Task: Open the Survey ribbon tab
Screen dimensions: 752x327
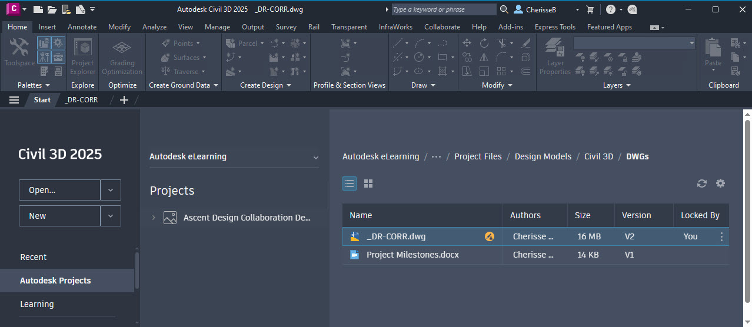Action: click(286, 27)
